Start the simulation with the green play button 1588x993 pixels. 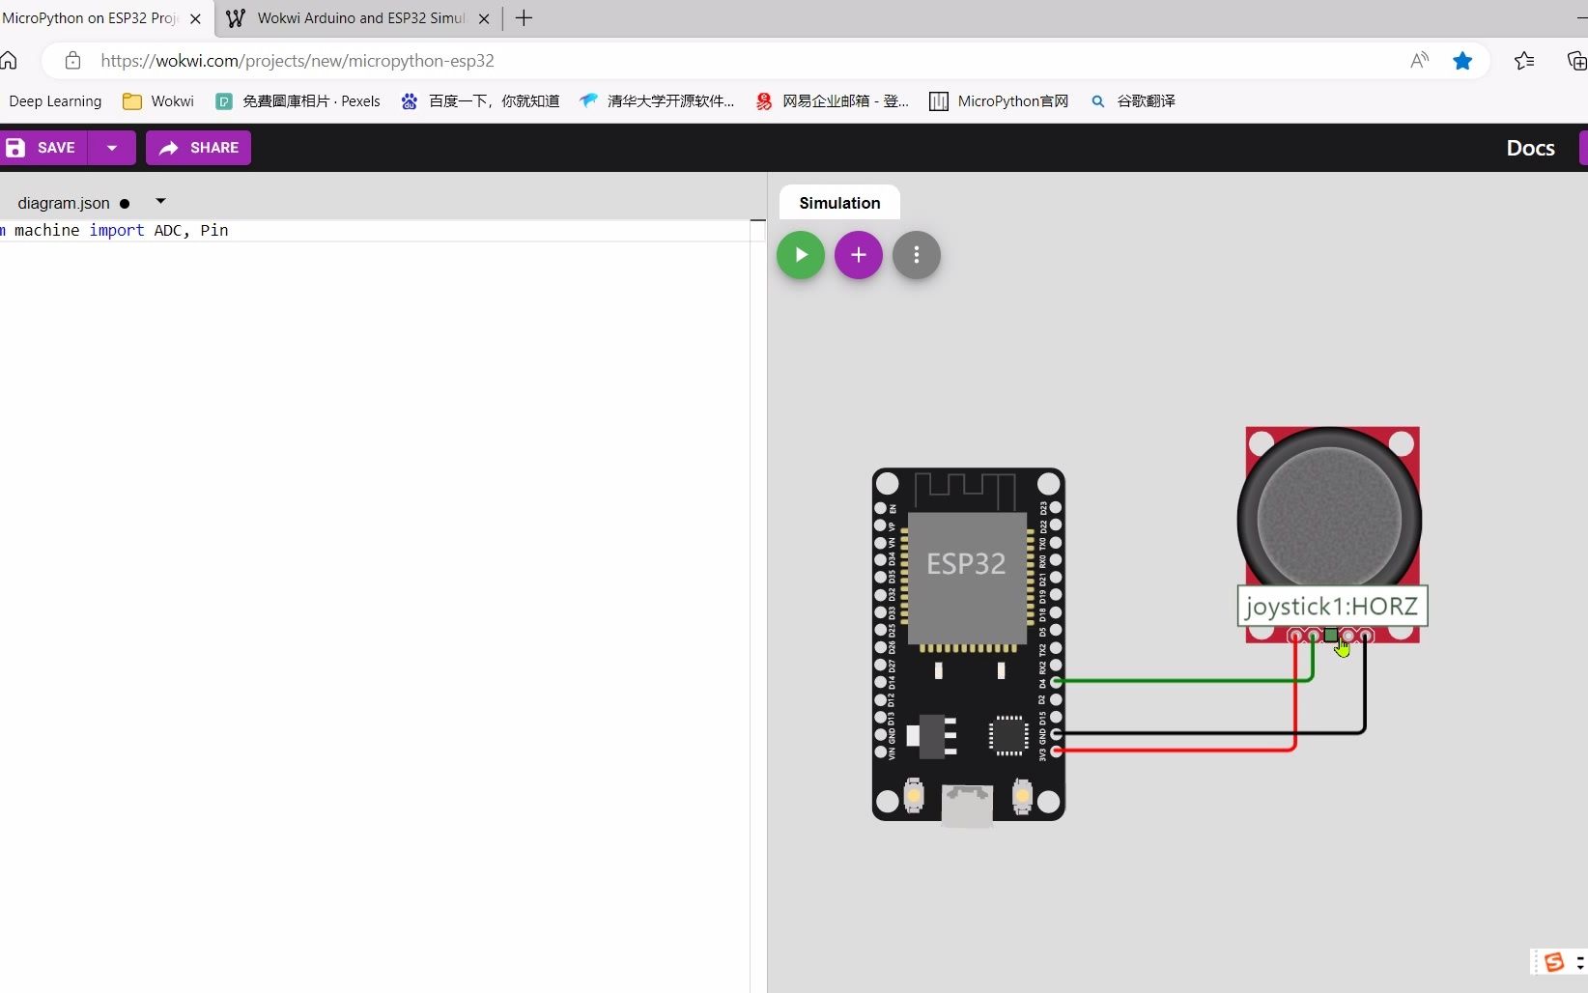pos(800,255)
